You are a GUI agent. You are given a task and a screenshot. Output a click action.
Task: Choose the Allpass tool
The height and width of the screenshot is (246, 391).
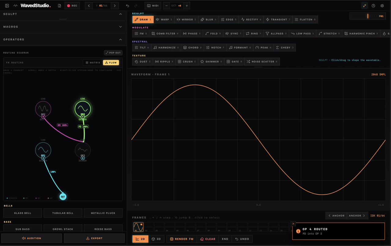point(276,34)
